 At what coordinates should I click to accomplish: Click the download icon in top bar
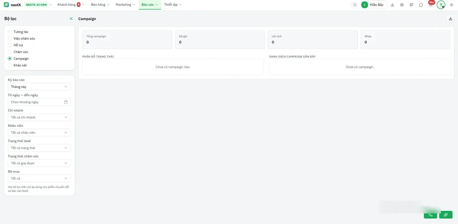[392, 5]
